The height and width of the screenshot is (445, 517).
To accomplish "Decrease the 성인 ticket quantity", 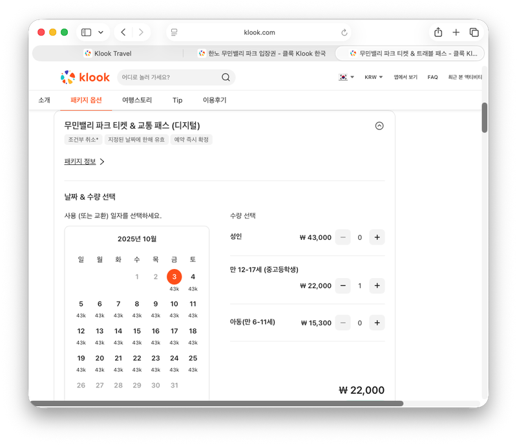I will coord(343,237).
